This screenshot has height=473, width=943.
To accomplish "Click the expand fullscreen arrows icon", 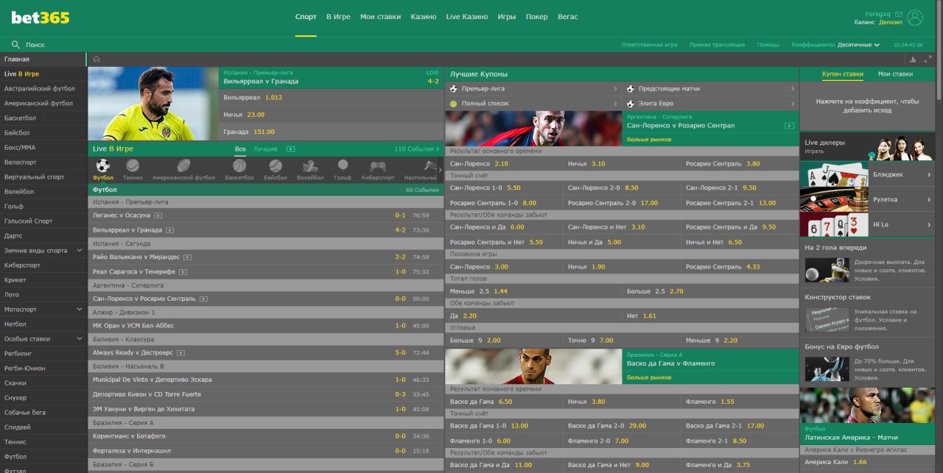I will point(928,60).
